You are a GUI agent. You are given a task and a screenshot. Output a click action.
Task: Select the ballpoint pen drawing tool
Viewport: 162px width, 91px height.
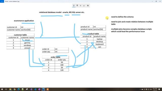[74, 6]
